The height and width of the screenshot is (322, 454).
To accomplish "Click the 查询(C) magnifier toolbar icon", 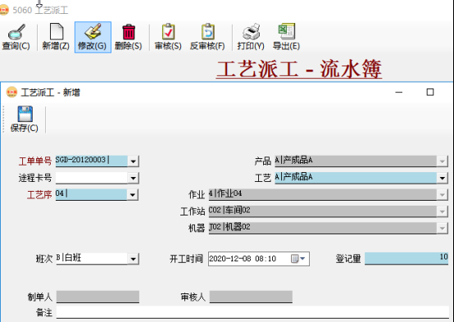I will click(x=16, y=32).
